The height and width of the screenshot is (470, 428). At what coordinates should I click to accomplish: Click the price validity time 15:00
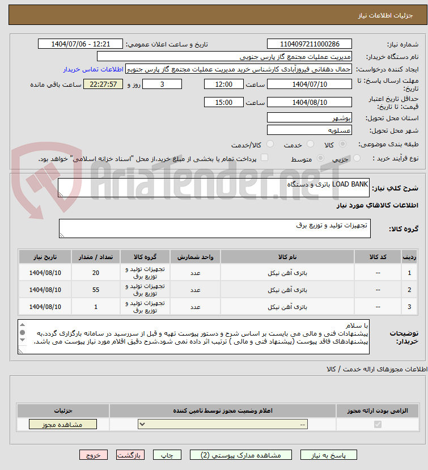click(223, 103)
